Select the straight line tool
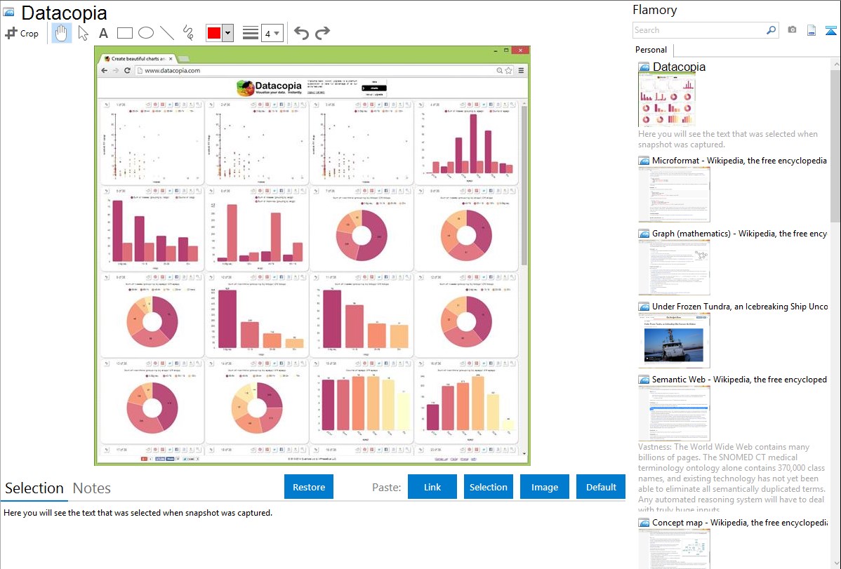Image resolution: width=841 pixels, height=569 pixels. pos(167,33)
